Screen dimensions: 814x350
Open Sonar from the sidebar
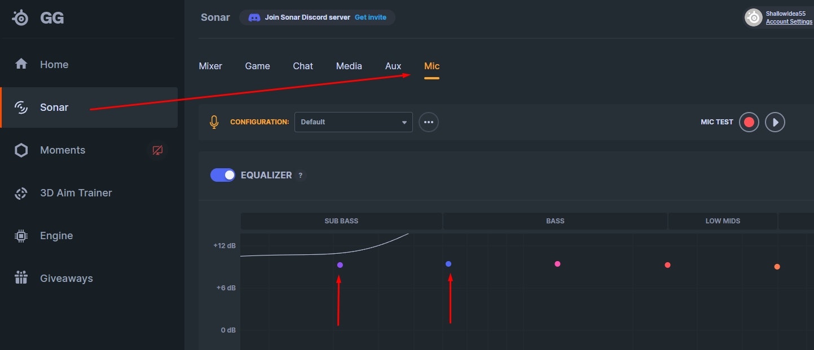tap(54, 107)
